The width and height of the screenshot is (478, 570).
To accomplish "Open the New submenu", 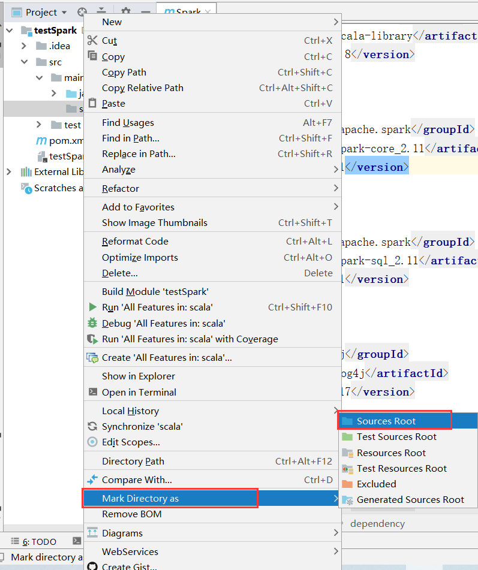I will coord(212,22).
